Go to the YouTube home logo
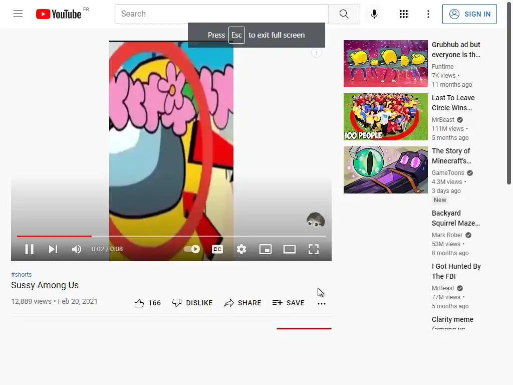513x385 pixels. pos(59,14)
